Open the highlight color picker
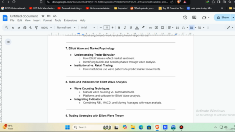 [x=143, y=27]
